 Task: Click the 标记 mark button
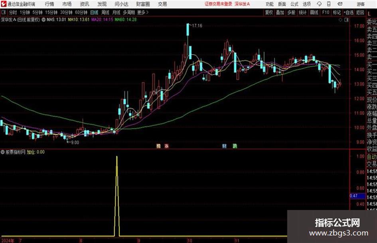tap(337, 12)
